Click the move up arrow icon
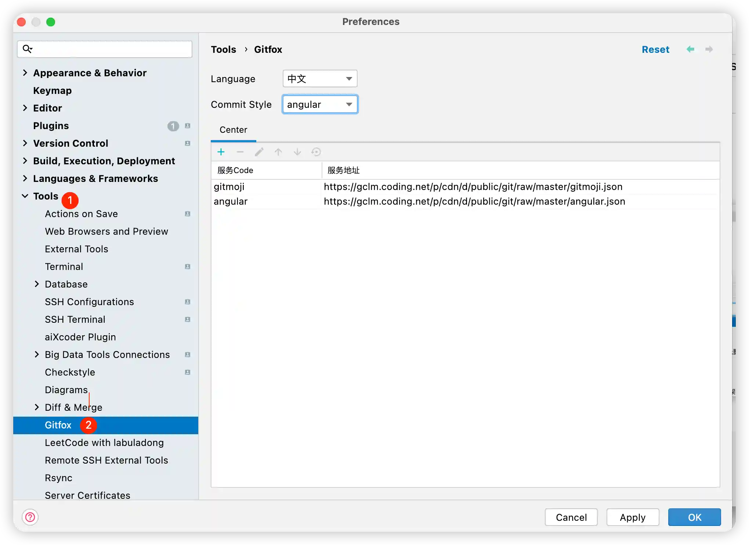Screen dimensions: 749x545 278,152
